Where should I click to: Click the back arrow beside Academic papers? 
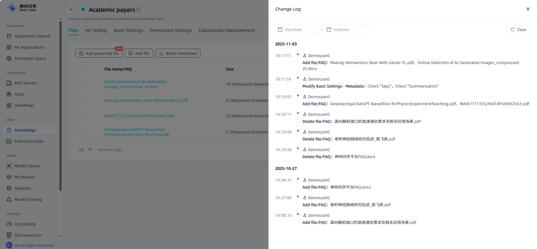tap(72, 10)
